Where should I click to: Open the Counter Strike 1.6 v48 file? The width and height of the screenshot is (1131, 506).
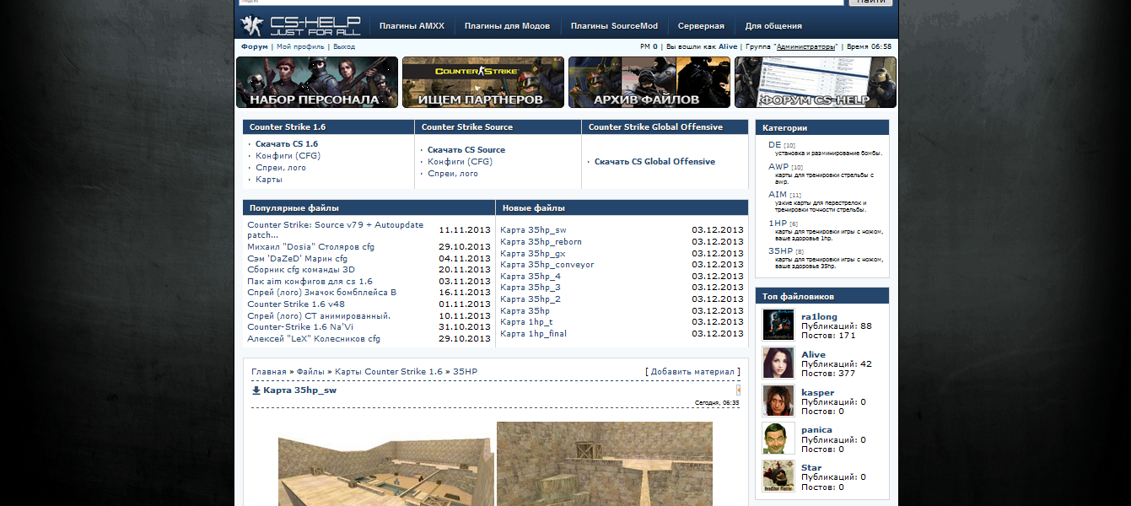(296, 304)
